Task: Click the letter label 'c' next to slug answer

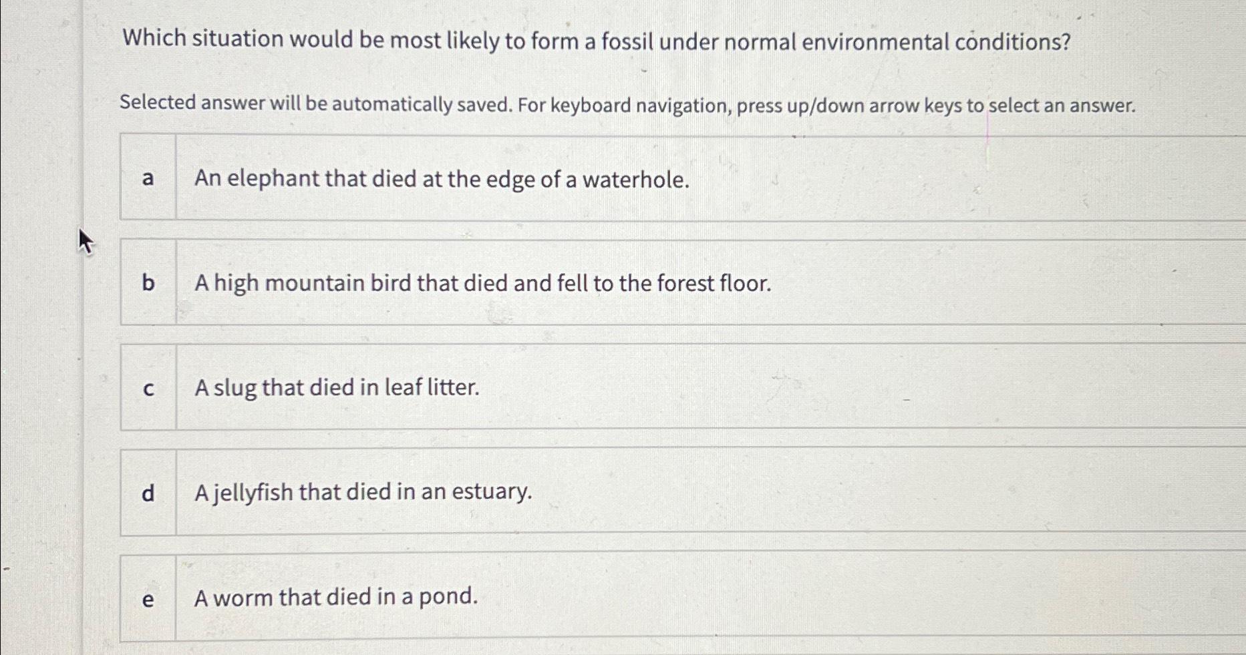Action: tap(148, 387)
